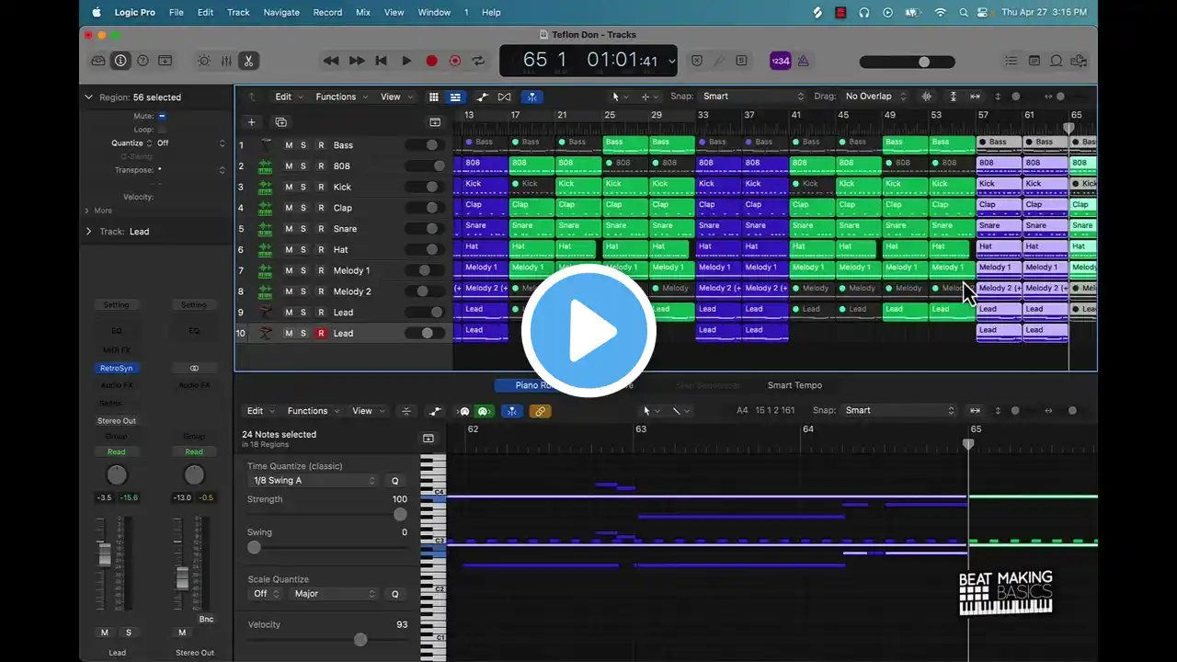Show the Mixer faders icon

[x=226, y=61]
